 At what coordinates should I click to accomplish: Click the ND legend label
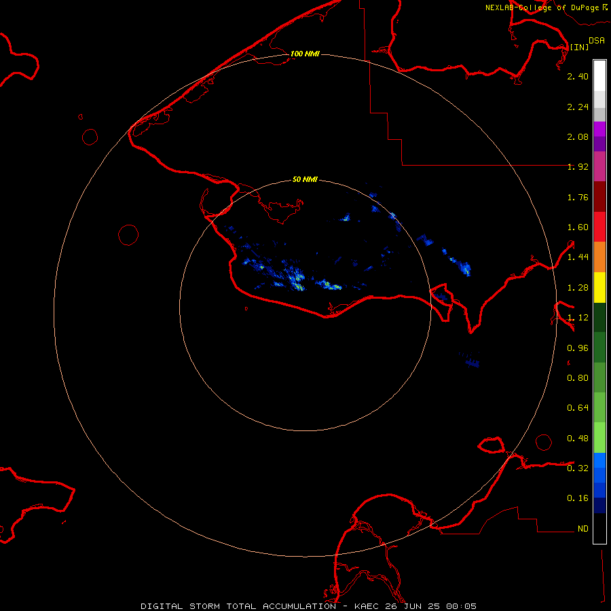pos(583,529)
